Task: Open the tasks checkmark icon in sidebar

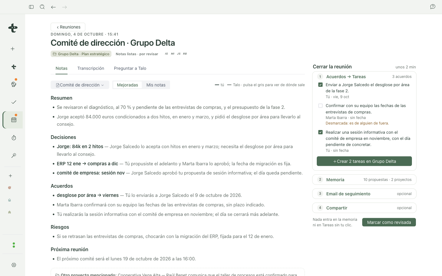Action: pyautogui.click(x=14, y=102)
